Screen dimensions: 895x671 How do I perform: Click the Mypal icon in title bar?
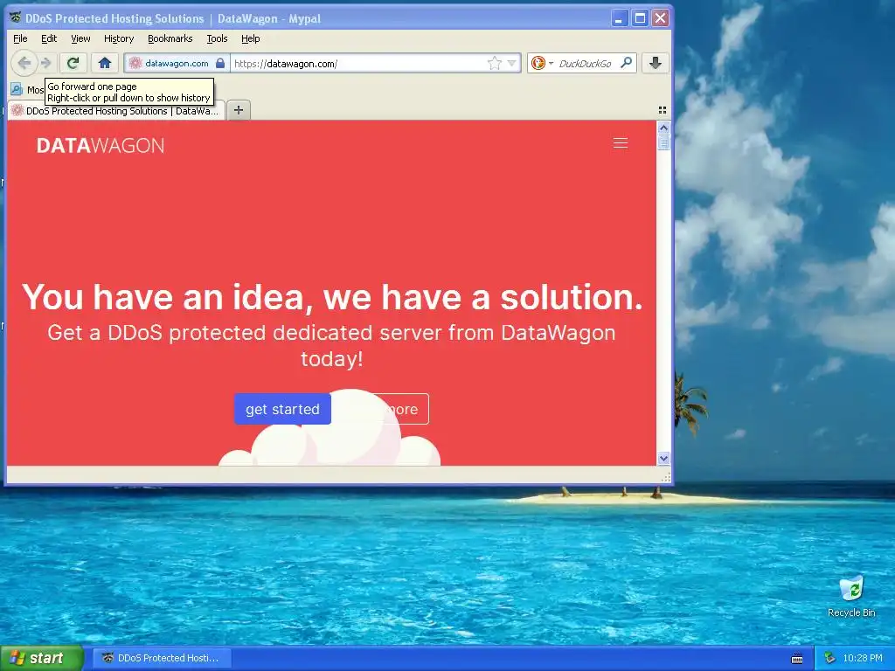pyautogui.click(x=16, y=18)
